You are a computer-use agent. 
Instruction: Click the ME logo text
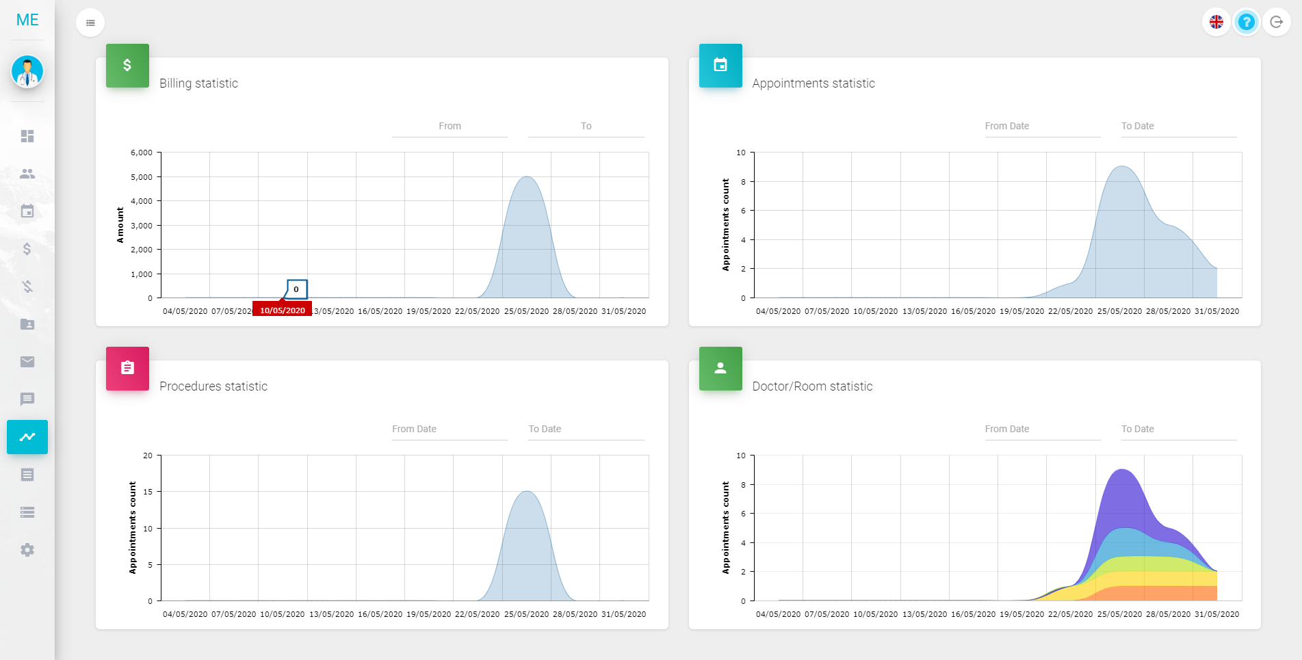[27, 20]
